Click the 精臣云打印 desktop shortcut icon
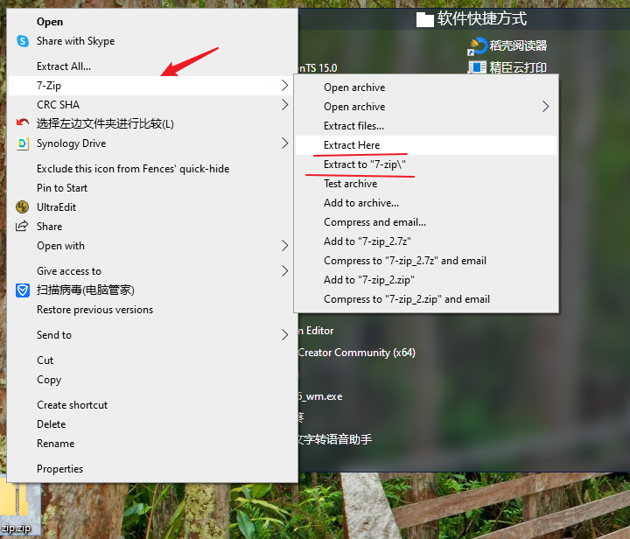630x539 pixels. click(477, 67)
